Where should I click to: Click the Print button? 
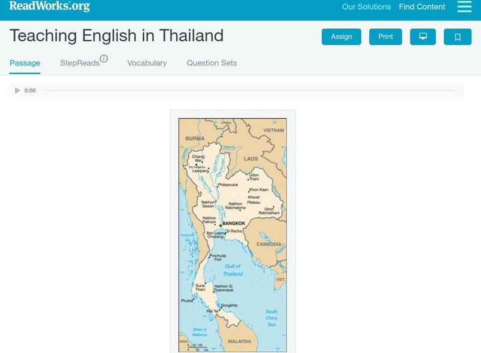[385, 37]
